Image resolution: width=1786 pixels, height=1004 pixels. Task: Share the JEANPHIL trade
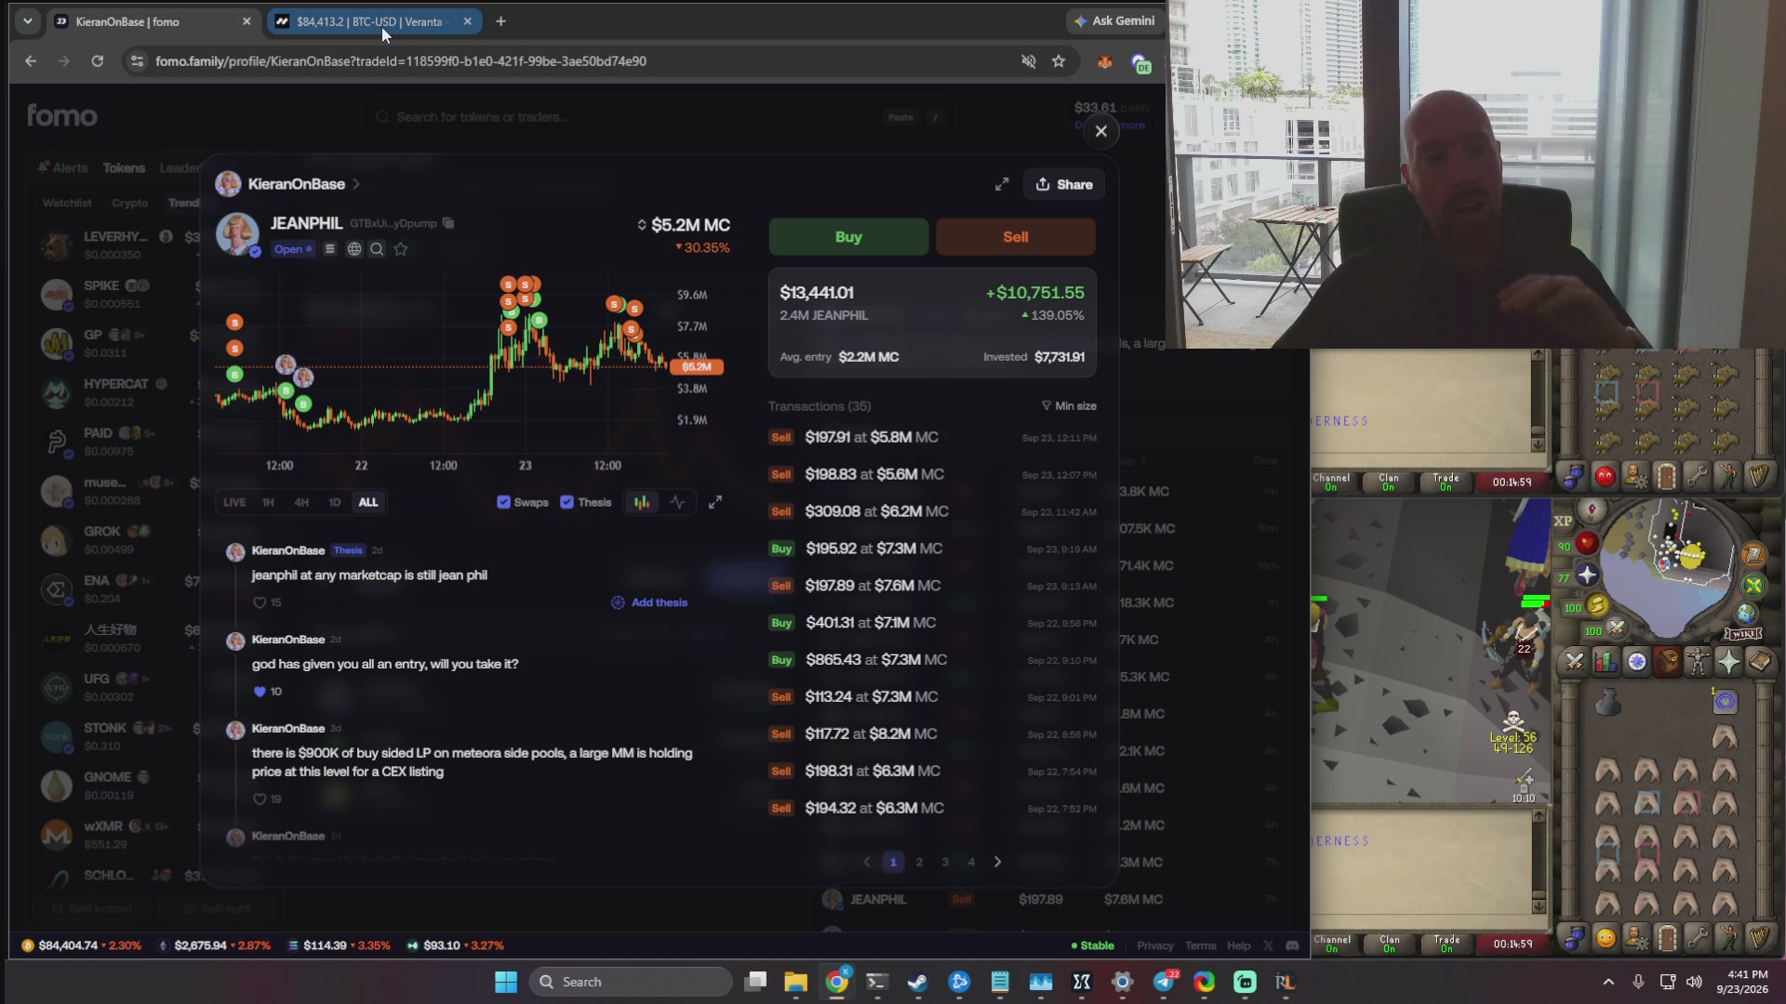pos(1064,184)
